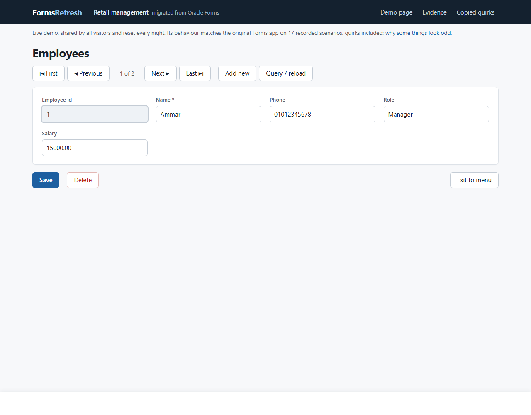Viewport: 531px width, 415px height.
Task: Click the Phone input field
Action: [x=322, y=114]
